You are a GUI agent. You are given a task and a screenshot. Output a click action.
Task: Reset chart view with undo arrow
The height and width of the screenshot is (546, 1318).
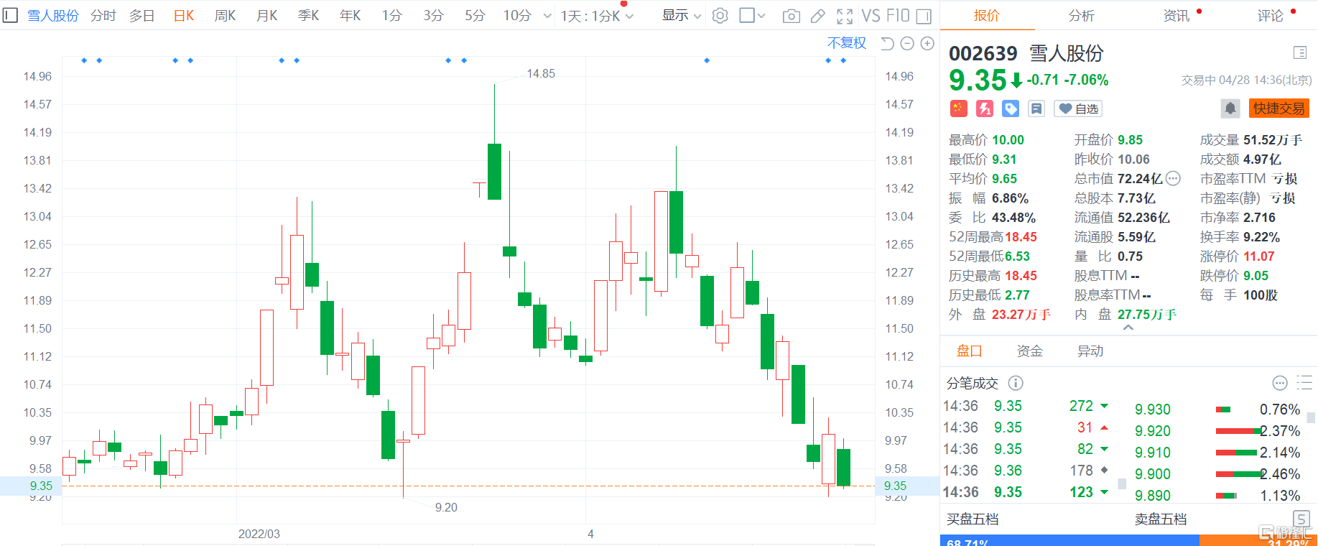coord(887,44)
